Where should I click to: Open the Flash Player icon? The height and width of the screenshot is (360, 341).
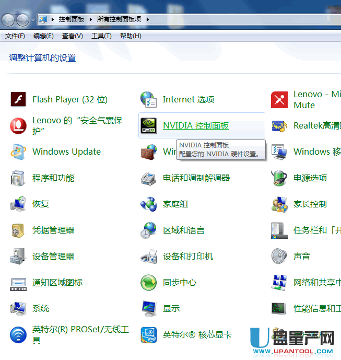coord(18,99)
